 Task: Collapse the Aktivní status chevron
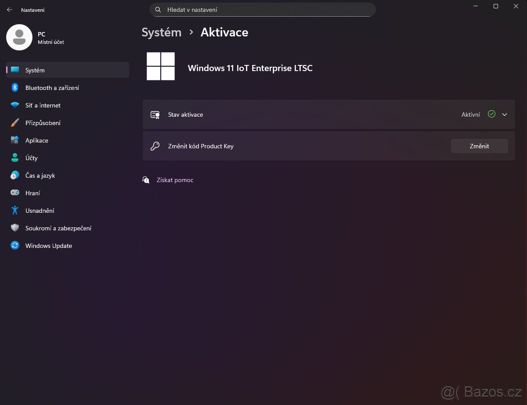(x=504, y=115)
